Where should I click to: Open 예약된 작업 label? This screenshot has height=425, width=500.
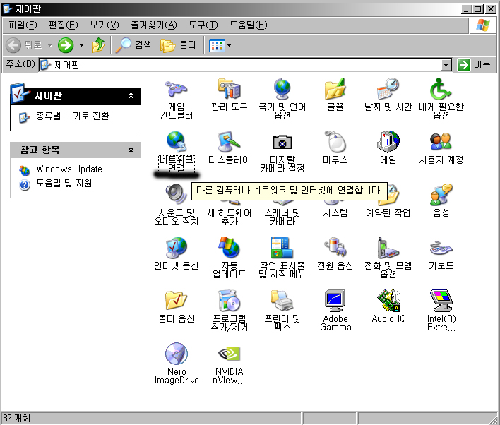click(x=388, y=212)
